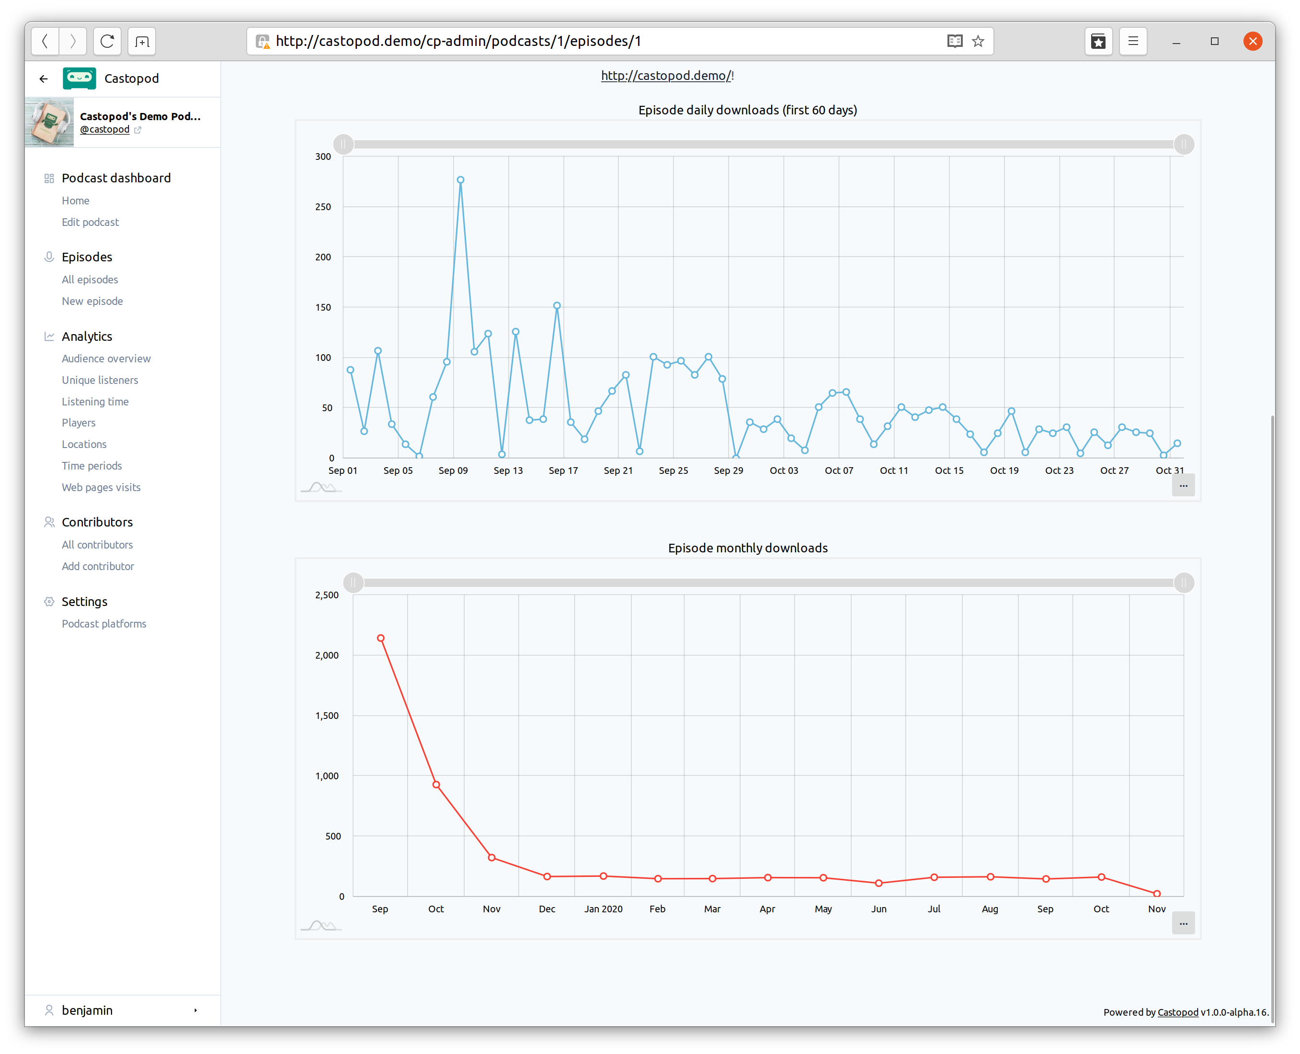Image resolution: width=1300 pixels, height=1054 pixels.
Task: Click the benjamin user avatar icon
Action: click(49, 1009)
